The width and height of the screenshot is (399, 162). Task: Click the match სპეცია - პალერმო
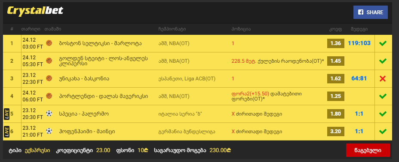tap(84, 114)
